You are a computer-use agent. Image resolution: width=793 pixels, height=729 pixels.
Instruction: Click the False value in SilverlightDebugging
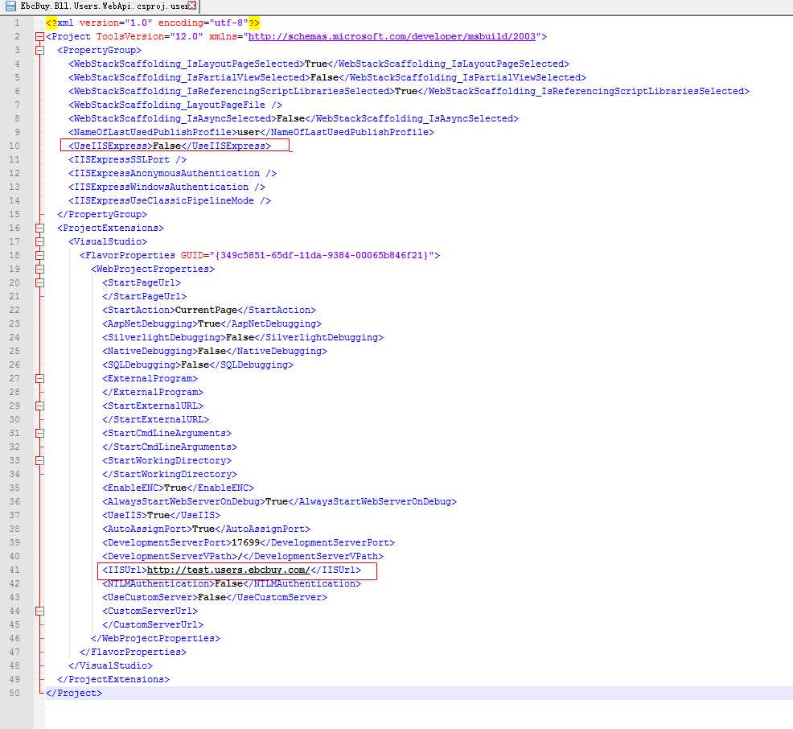pyautogui.click(x=240, y=337)
